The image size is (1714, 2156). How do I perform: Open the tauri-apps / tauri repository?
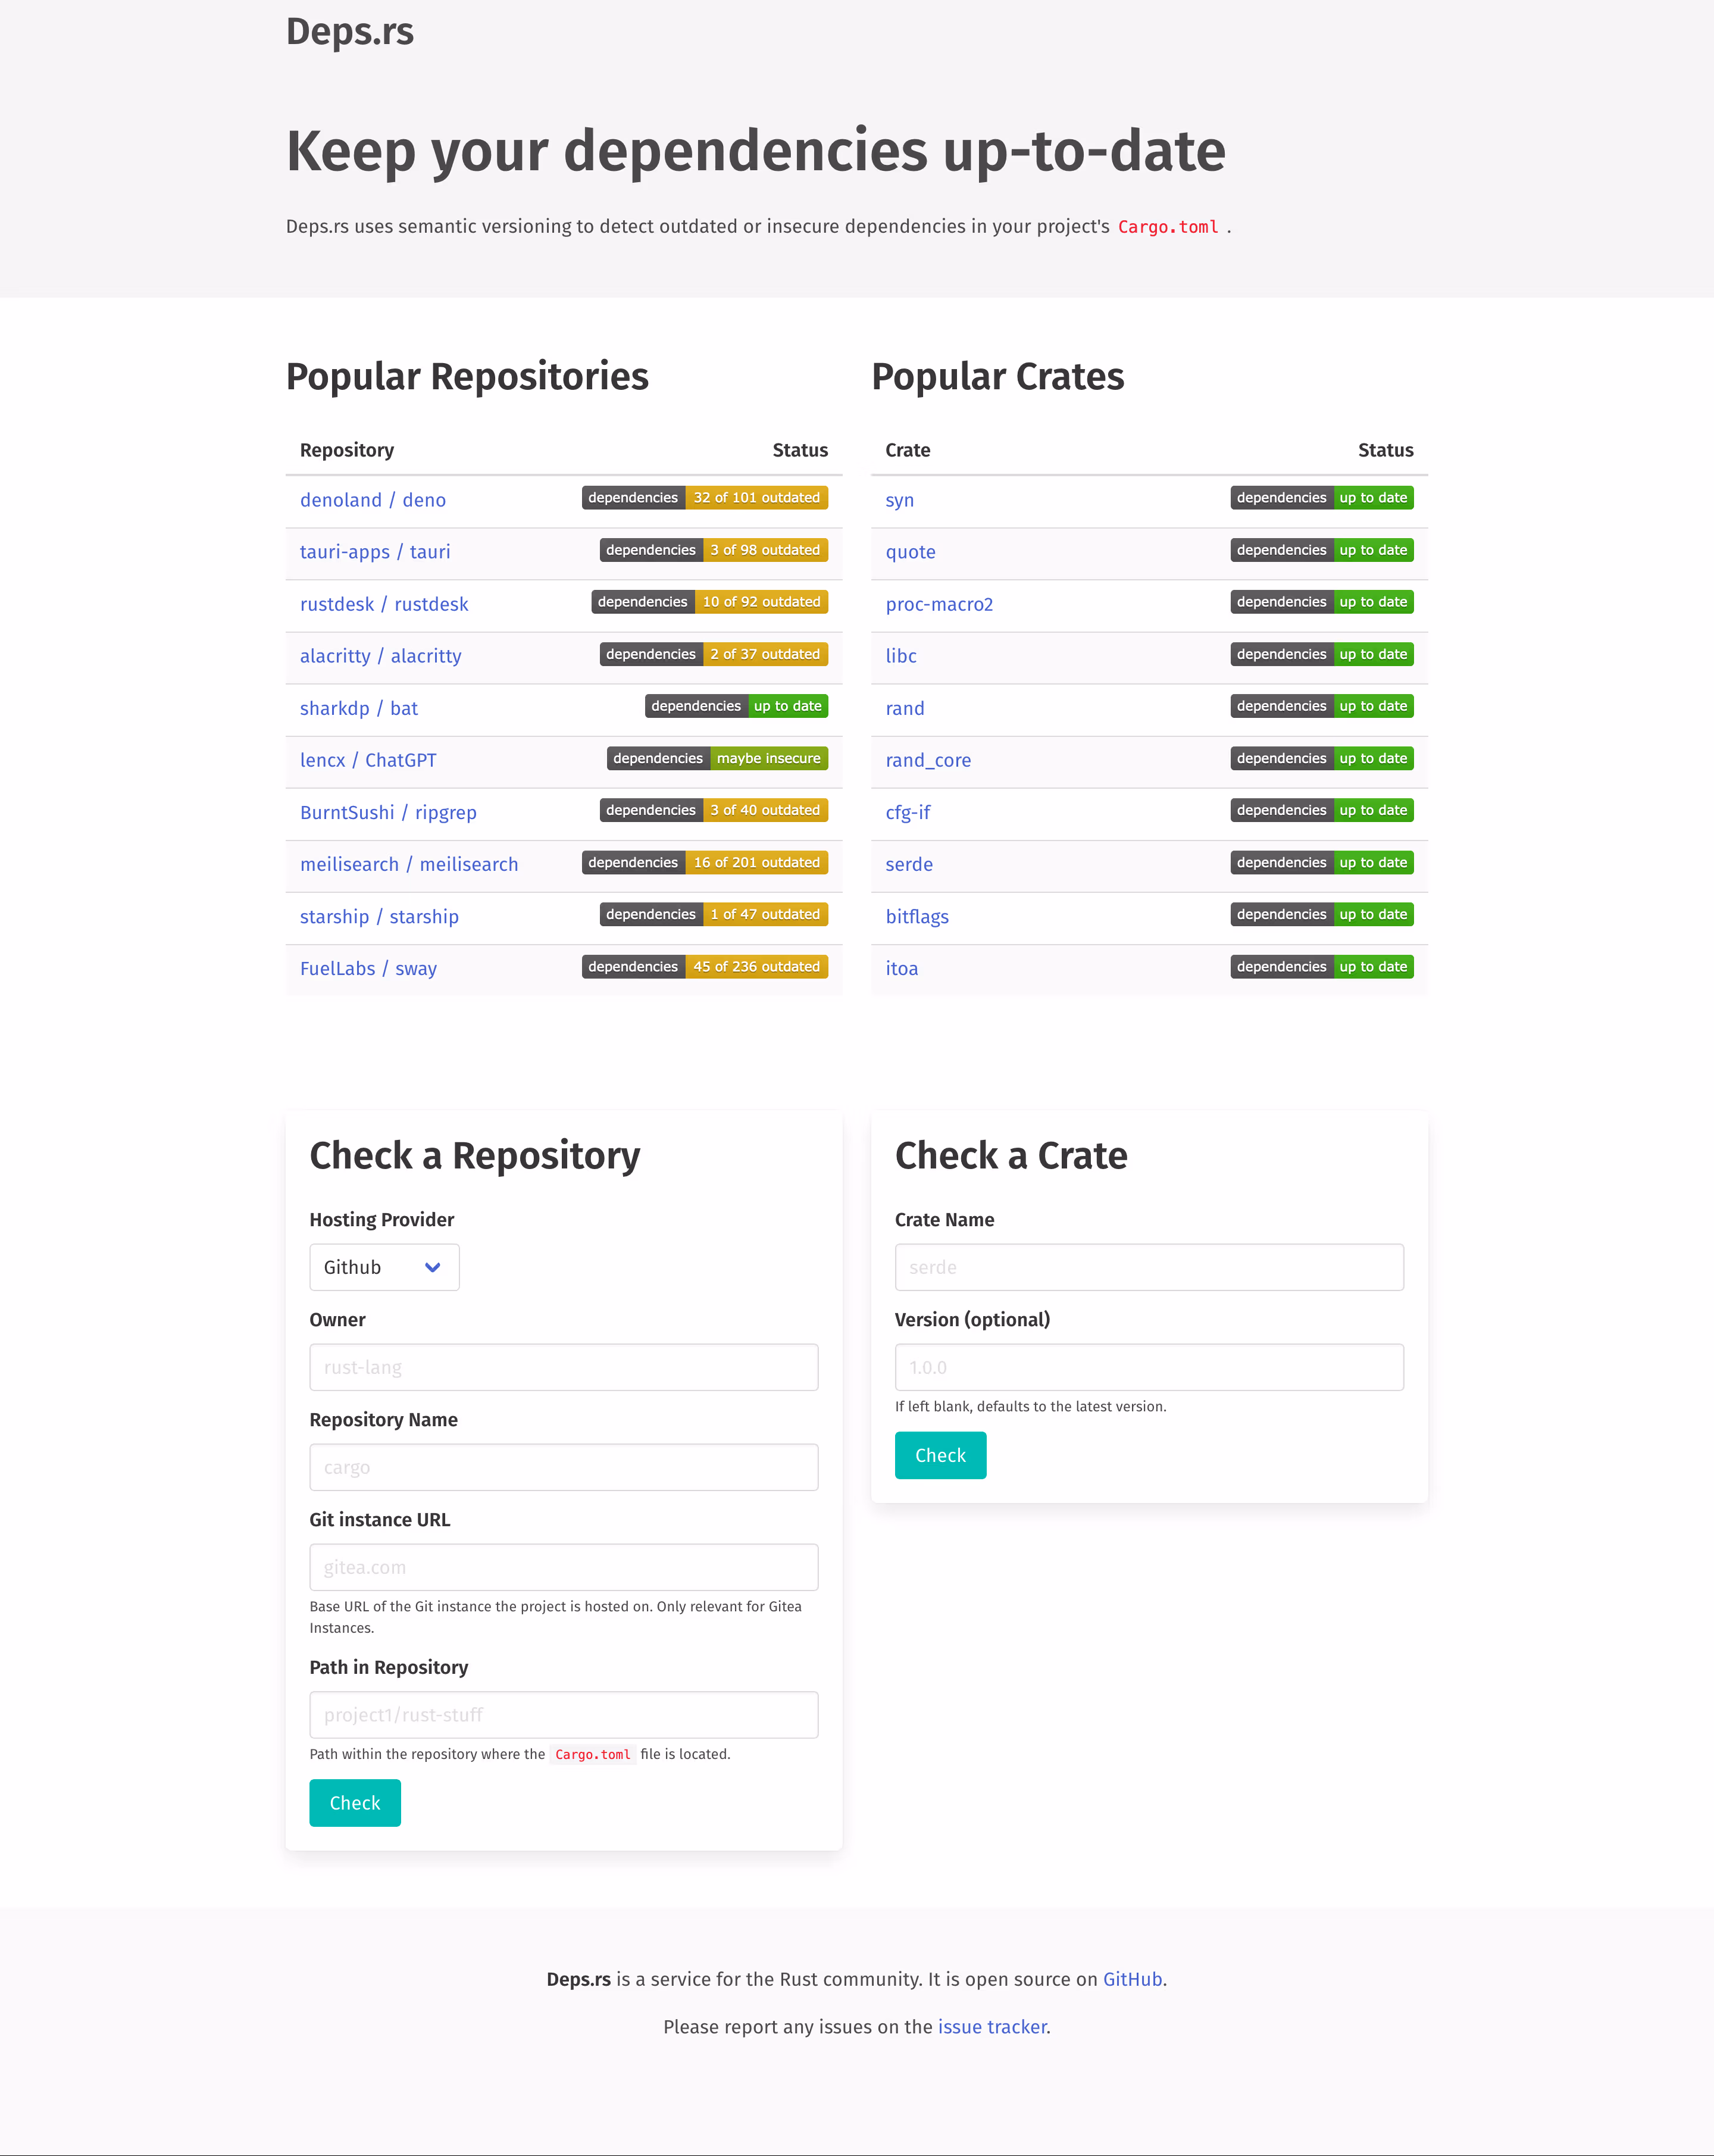(375, 552)
